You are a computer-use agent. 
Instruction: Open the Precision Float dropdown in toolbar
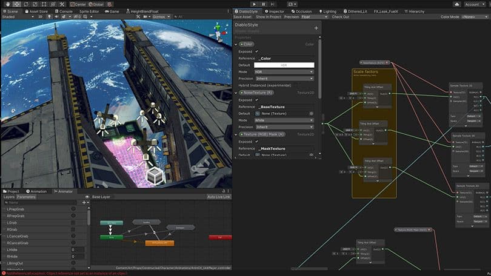coord(313,17)
